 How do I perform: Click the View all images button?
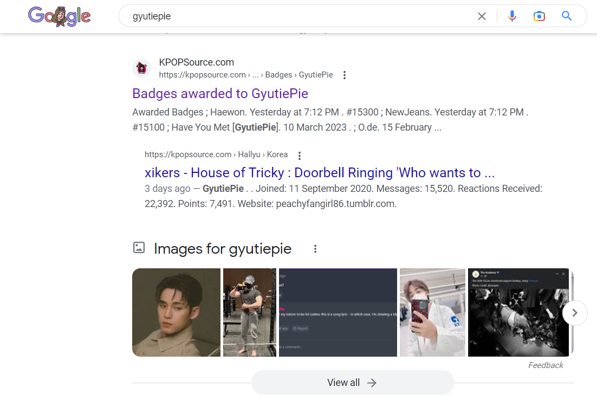[x=353, y=383]
